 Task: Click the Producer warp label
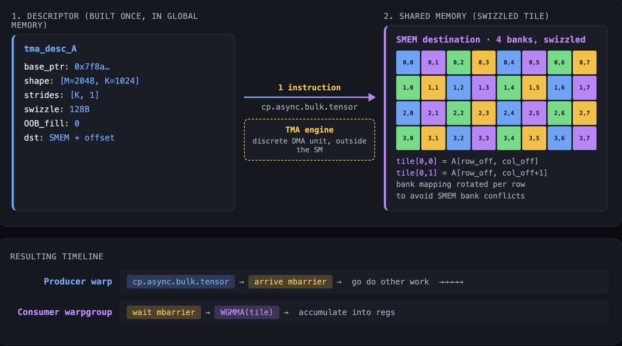[x=78, y=282]
